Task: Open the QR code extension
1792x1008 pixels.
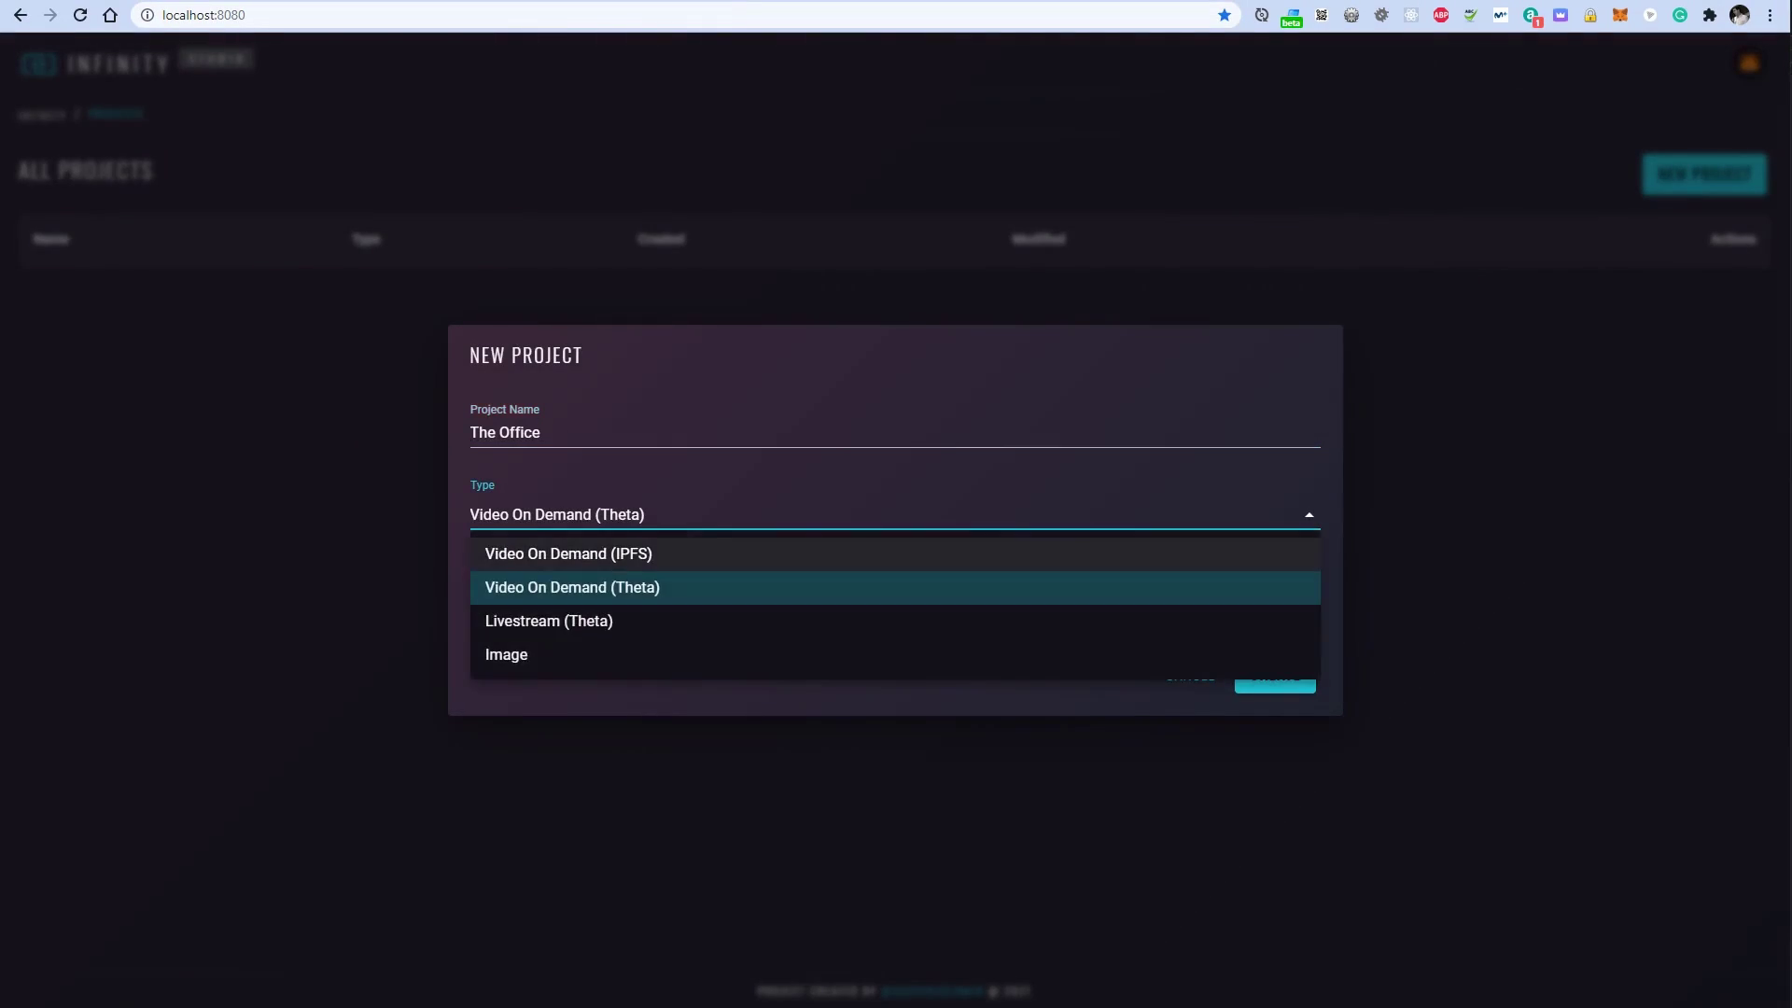Action: (x=1322, y=15)
